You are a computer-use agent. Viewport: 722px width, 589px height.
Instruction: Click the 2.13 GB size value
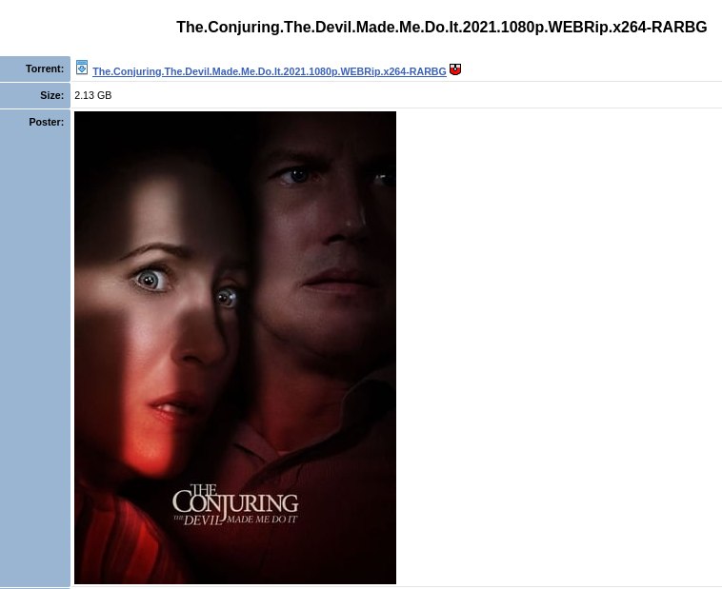pos(93,95)
